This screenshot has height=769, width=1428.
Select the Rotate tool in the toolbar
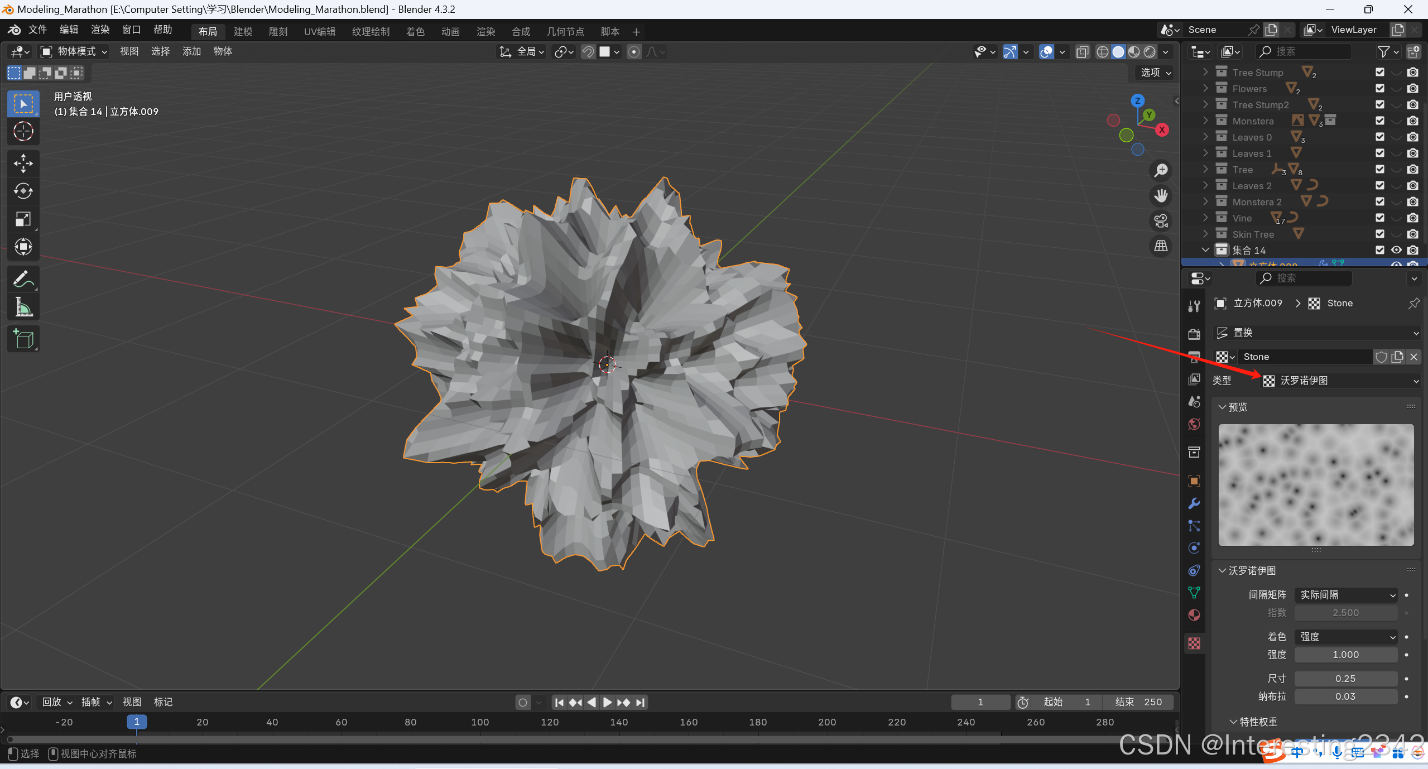pyautogui.click(x=23, y=191)
